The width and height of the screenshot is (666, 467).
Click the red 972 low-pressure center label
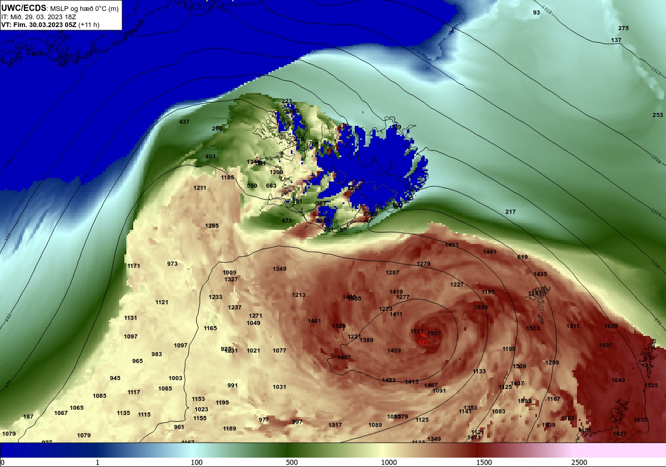pos(423,343)
